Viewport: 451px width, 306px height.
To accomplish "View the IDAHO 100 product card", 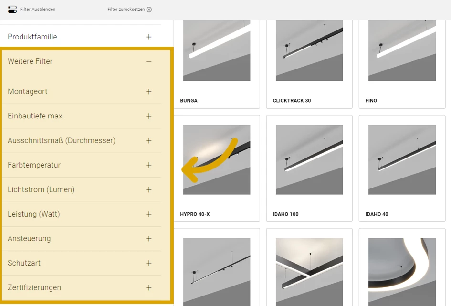I will tap(309, 168).
